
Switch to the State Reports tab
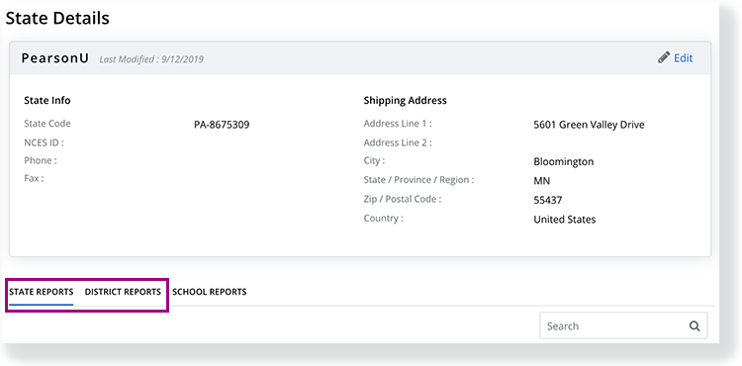click(42, 292)
